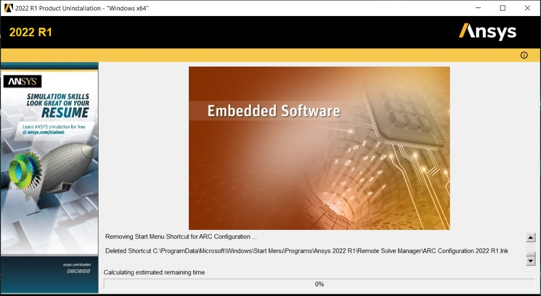
Task: Click the scroll down arrow of log
Action: [530, 261]
